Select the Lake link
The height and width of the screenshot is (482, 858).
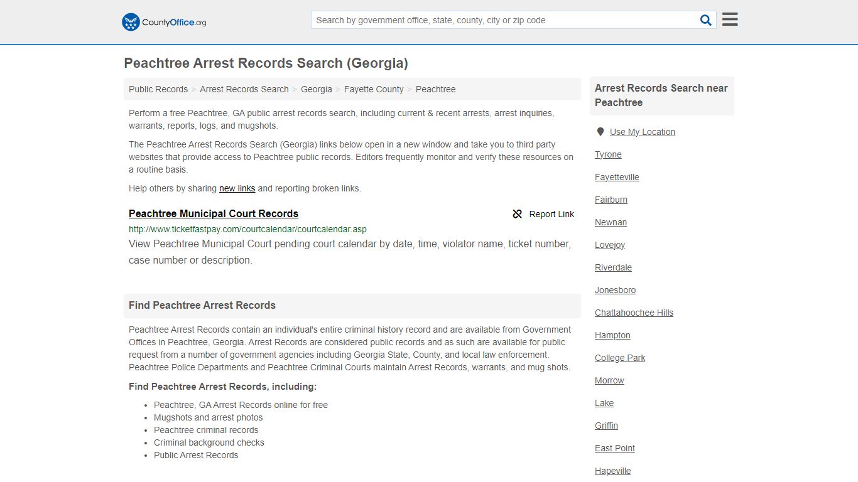coord(604,403)
